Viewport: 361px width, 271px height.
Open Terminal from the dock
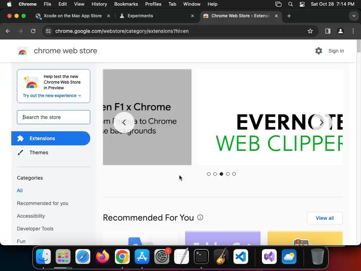click(x=201, y=257)
